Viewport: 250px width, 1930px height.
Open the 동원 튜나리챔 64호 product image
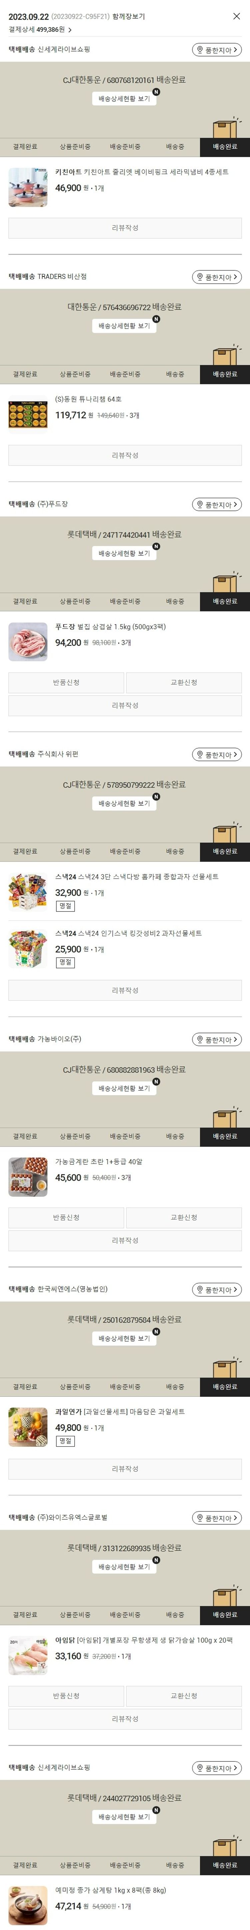click(28, 414)
